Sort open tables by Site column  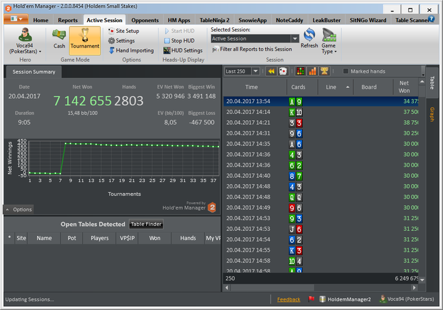[21, 238]
